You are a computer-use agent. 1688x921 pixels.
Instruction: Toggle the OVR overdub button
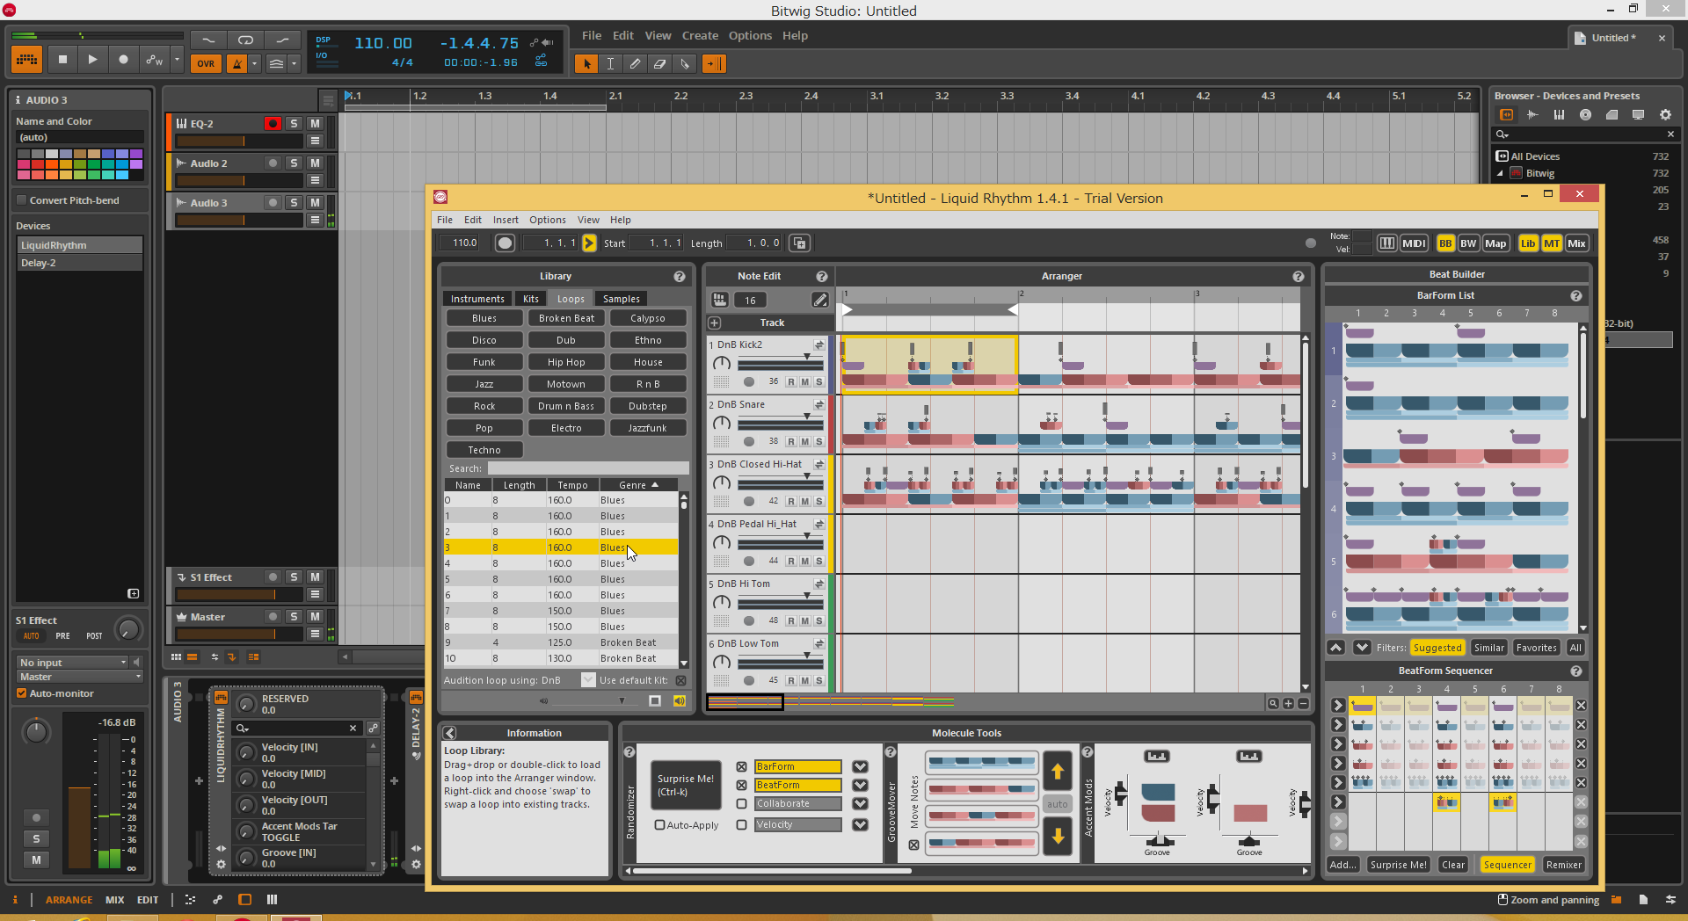click(x=206, y=63)
